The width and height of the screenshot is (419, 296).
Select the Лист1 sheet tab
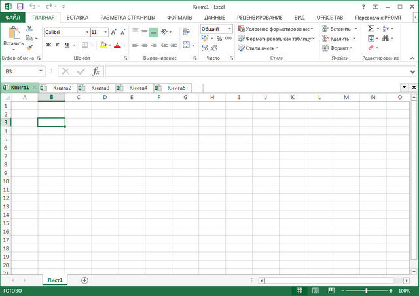click(56, 280)
